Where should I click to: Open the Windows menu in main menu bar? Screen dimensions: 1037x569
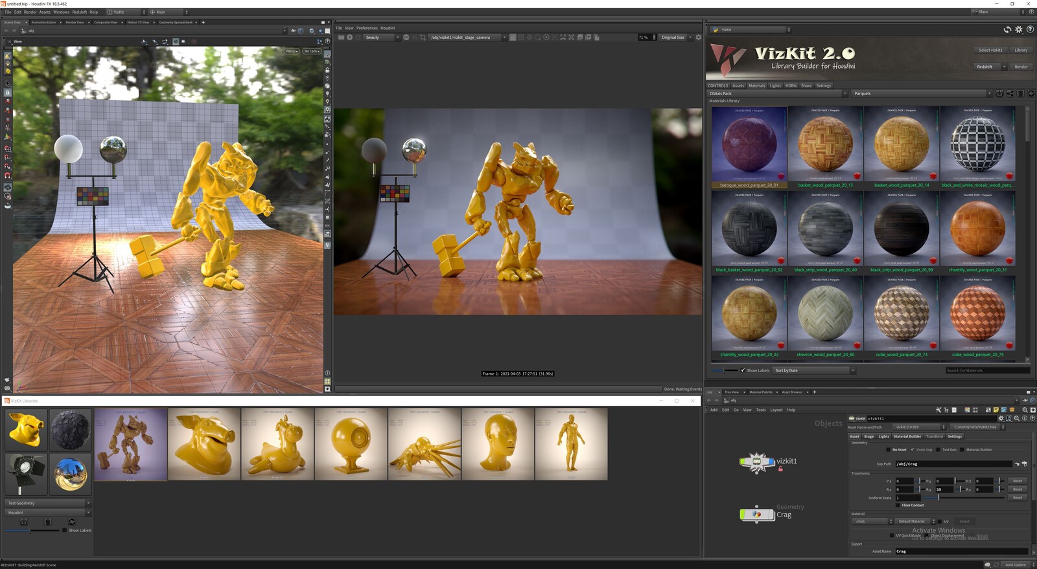pyautogui.click(x=61, y=12)
